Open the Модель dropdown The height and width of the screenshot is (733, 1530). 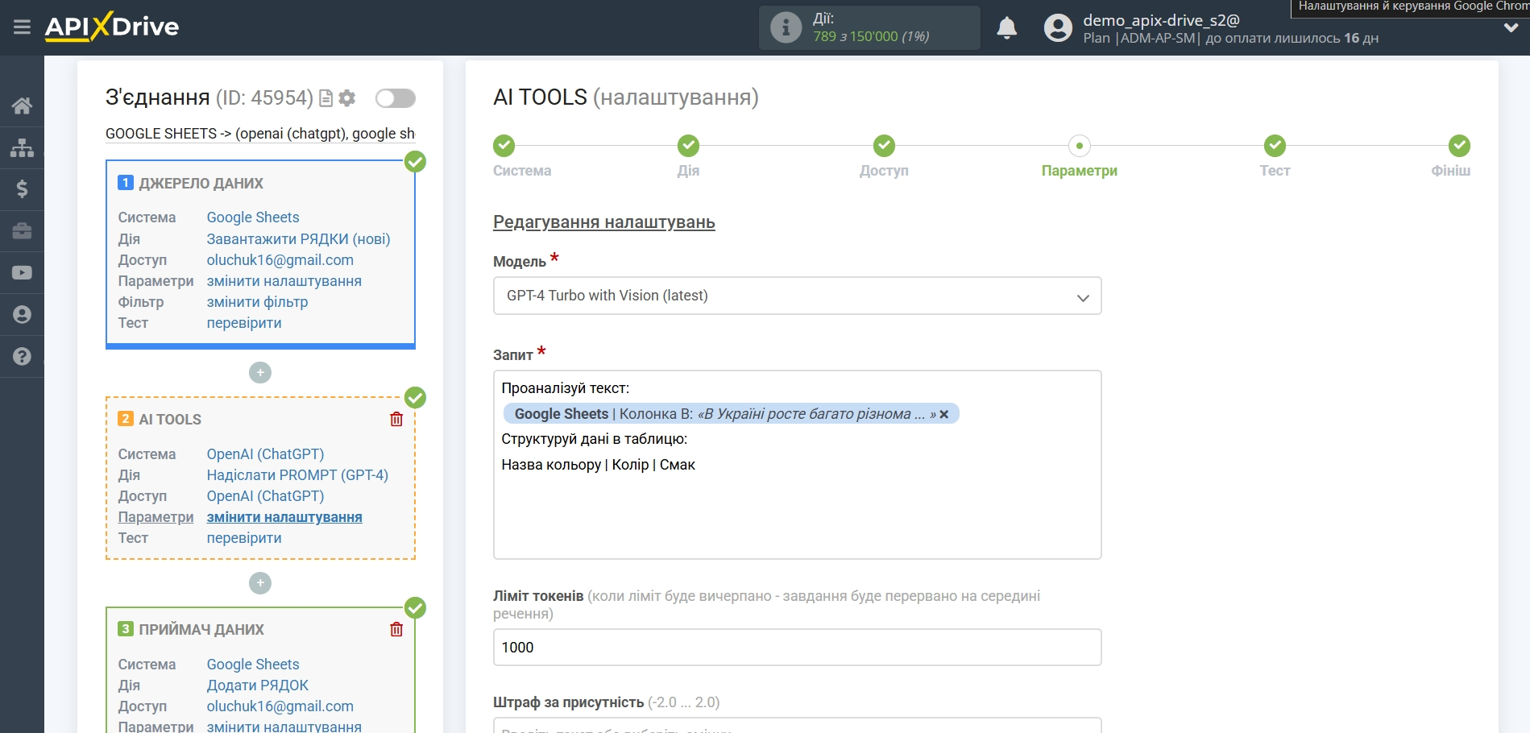pos(797,296)
